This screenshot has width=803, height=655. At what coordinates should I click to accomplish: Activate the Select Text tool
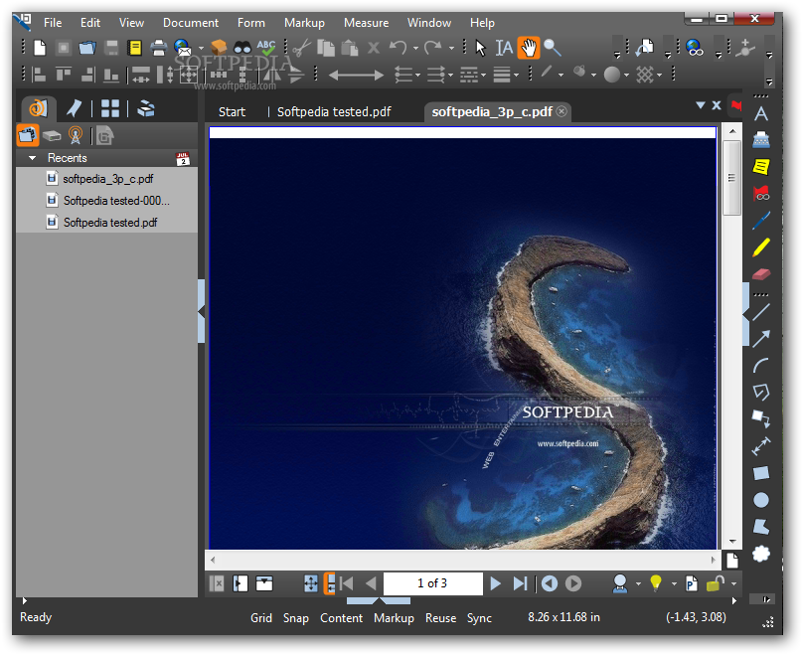tap(504, 48)
